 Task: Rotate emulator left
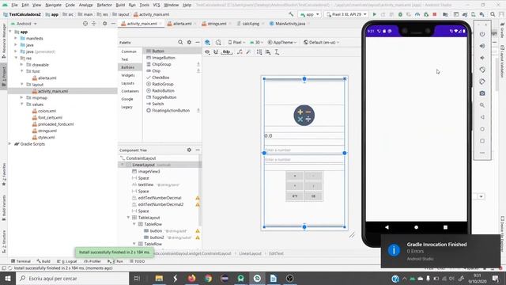(x=482, y=70)
